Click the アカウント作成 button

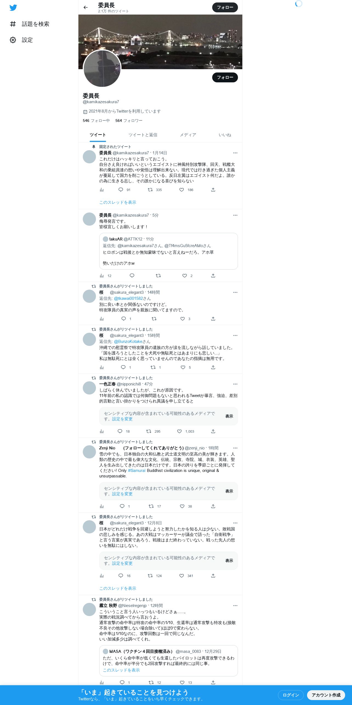pyautogui.click(x=326, y=695)
